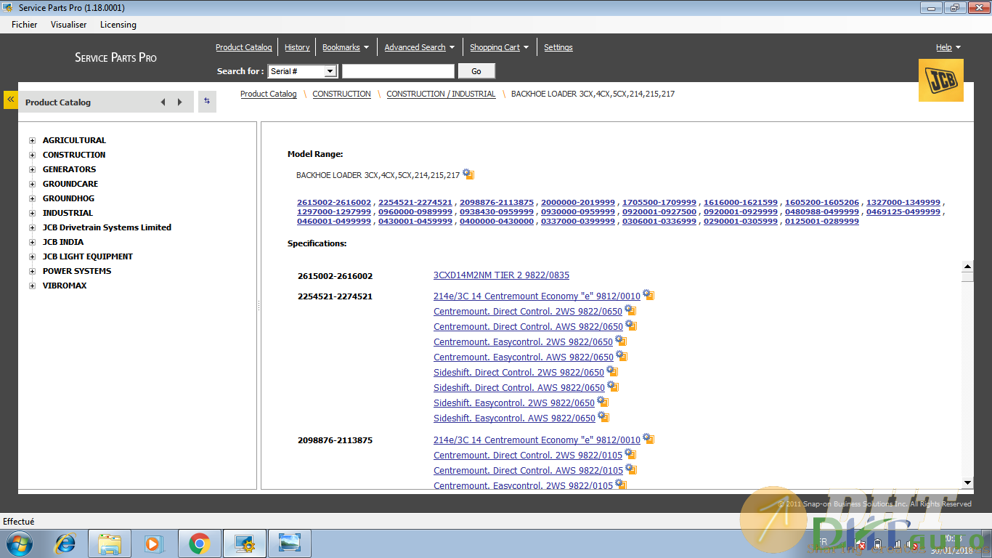Open Windows Explorer folder in taskbar

[110, 543]
